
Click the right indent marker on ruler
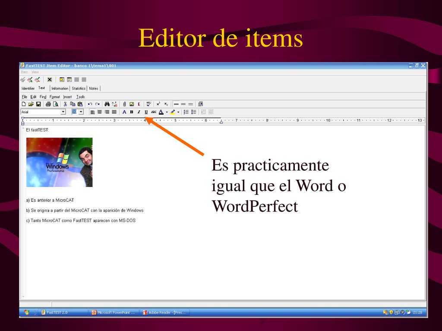[x=221, y=122]
